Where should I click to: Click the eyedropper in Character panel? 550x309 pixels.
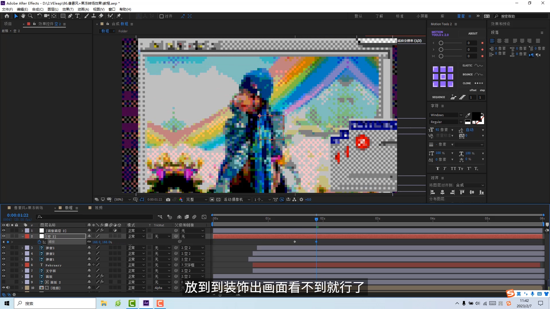pyautogui.click(x=468, y=115)
